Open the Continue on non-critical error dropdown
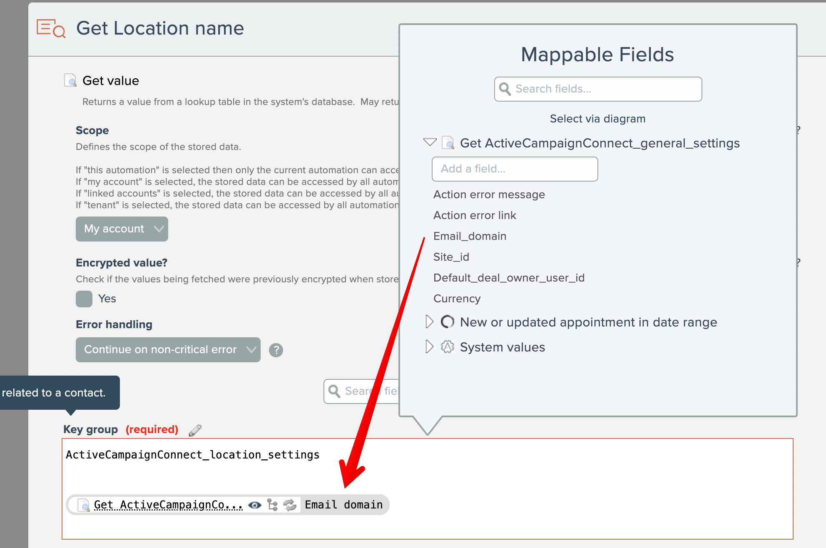The height and width of the screenshot is (548, 826). pyautogui.click(x=168, y=350)
